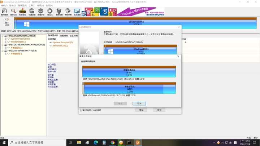Open Task View on taskbar
This screenshot has height=146, width=260.
click(x=70, y=142)
